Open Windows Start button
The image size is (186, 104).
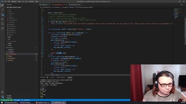(2, 103)
